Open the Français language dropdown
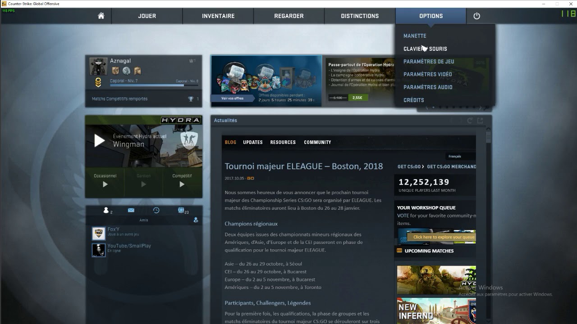 pyautogui.click(x=461, y=157)
